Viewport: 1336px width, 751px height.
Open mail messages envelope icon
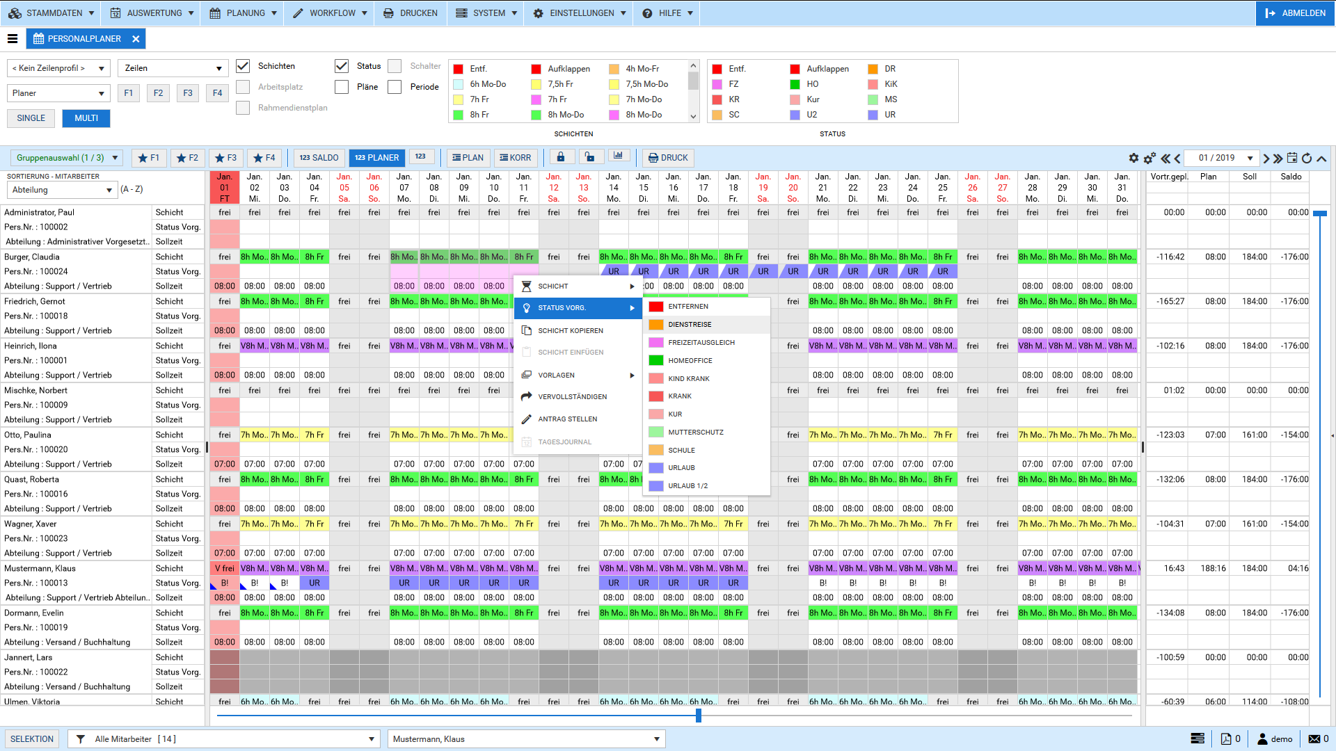(1314, 738)
